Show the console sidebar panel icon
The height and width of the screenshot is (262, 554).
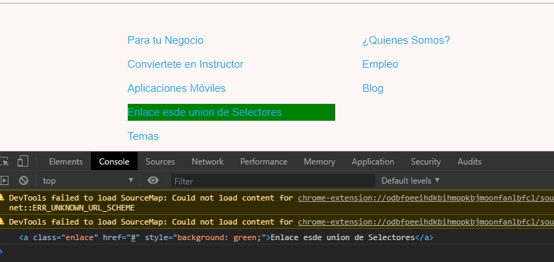pos(4,181)
